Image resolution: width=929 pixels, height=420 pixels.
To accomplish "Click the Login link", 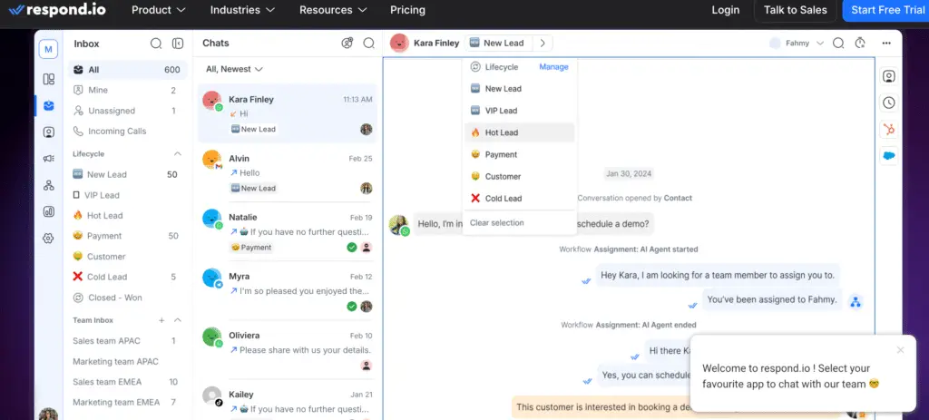I will click(x=725, y=10).
